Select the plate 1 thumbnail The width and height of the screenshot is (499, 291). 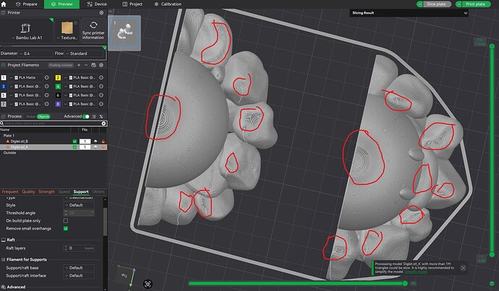click(x=124, y=33)
